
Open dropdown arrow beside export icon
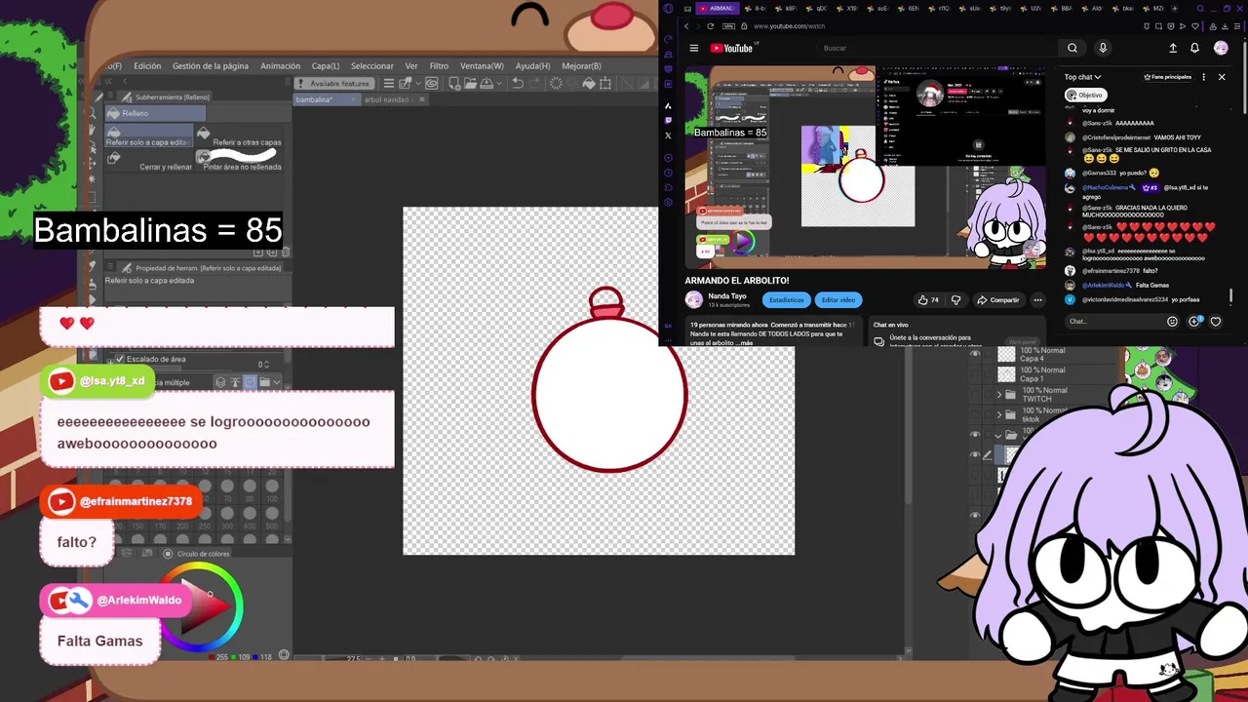[x=499, y=84]
